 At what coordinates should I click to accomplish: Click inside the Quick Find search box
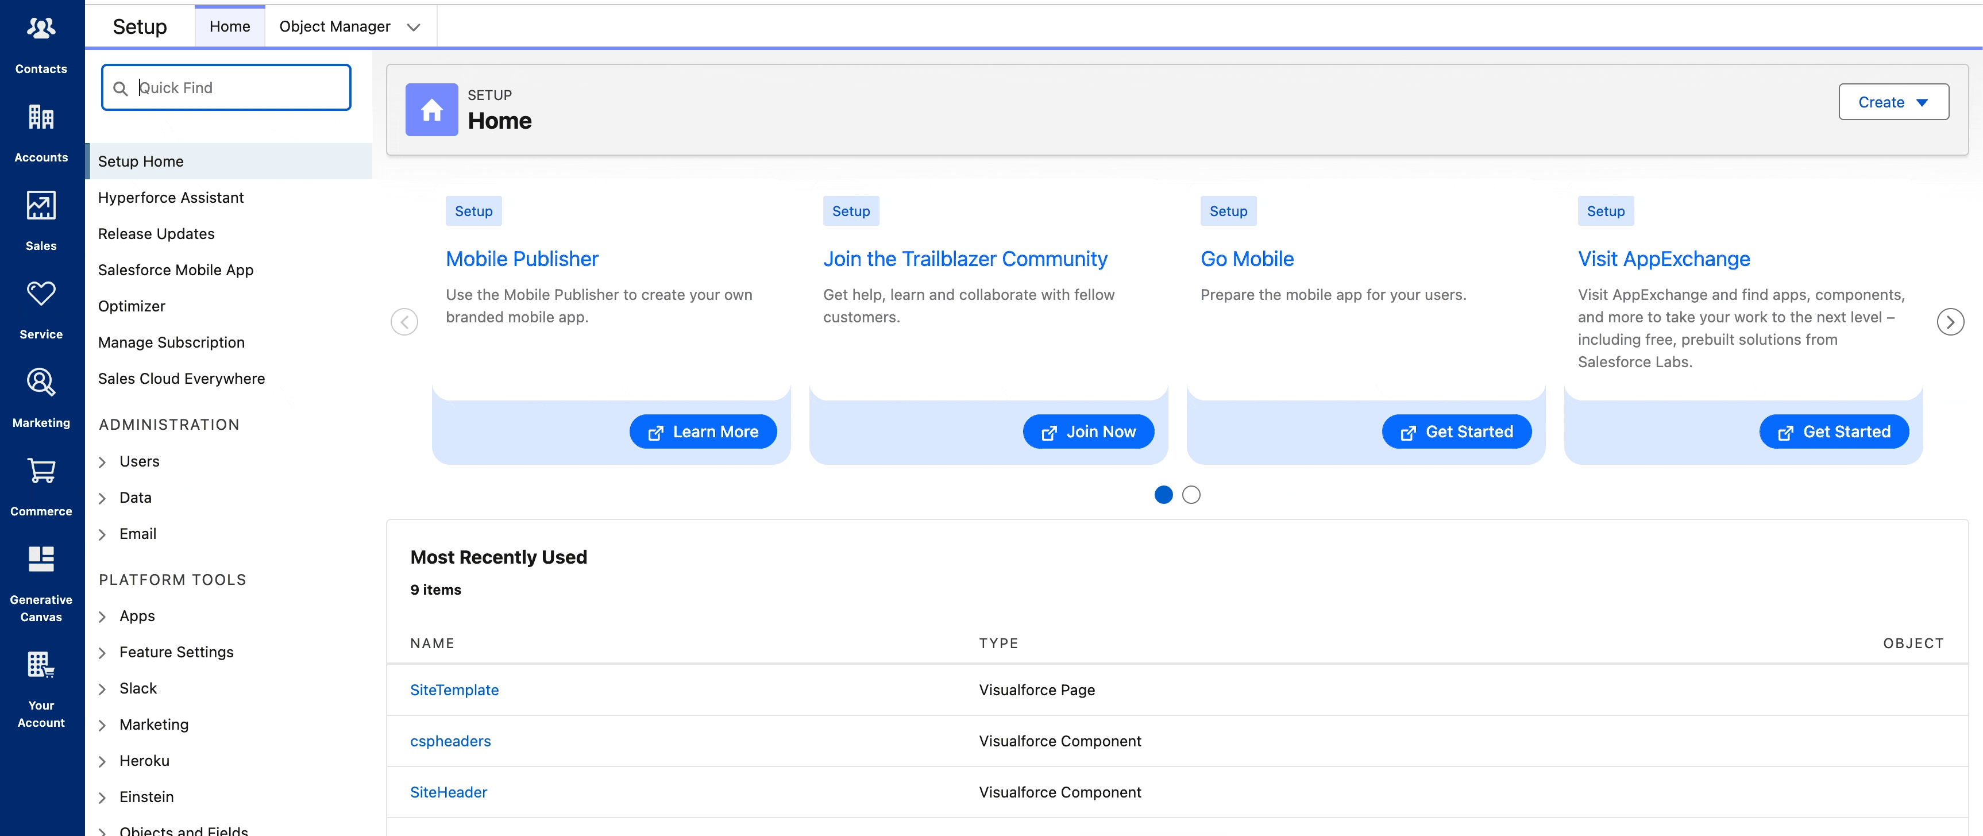click(226, 87)
